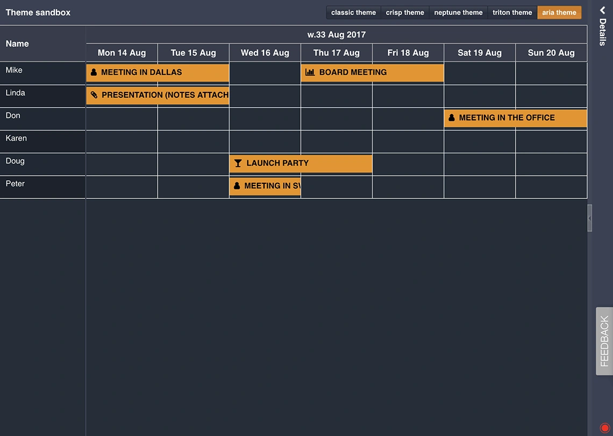Click the active aria theme button
The height and width of the screenshot is (436, 613).
click(559, 12)
